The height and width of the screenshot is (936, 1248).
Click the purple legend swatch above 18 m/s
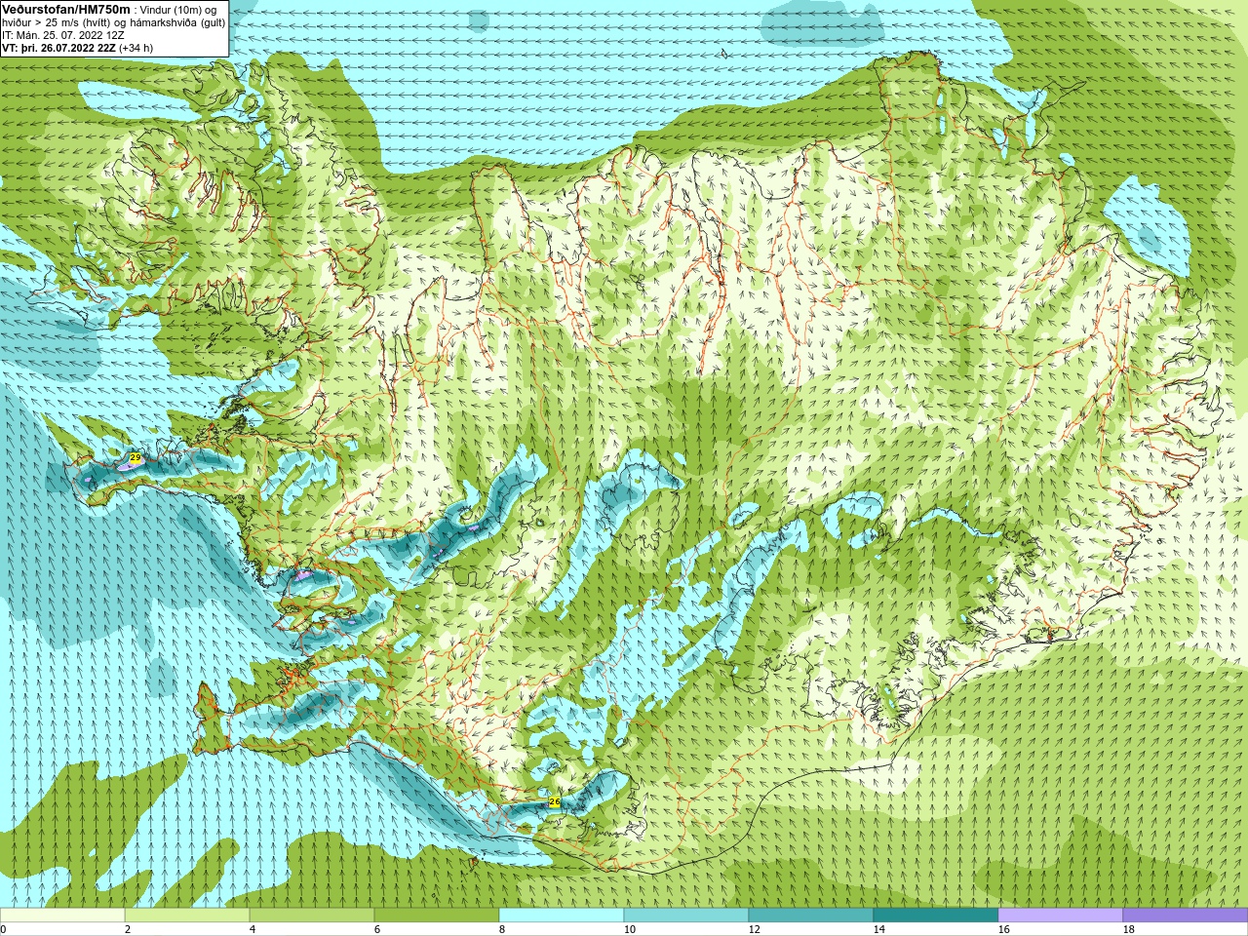click(x=1186, y=916)
